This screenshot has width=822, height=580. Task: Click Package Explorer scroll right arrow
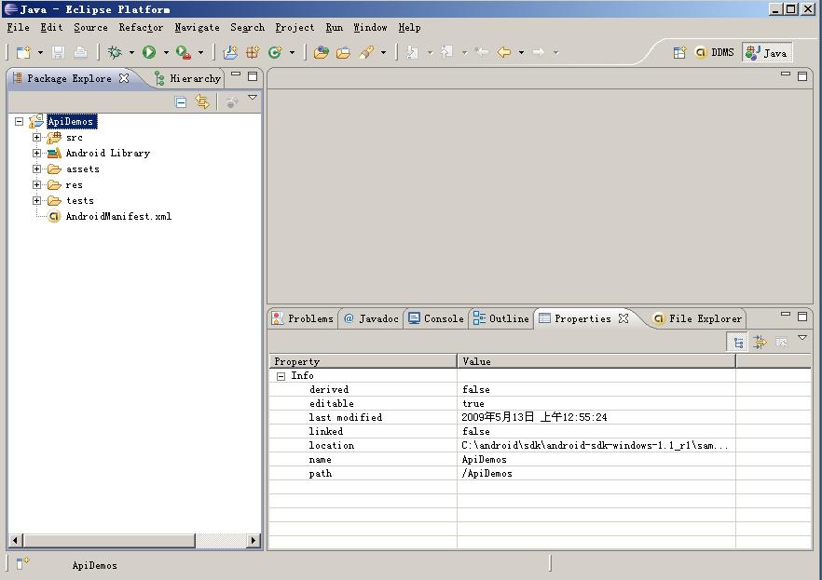coord(253,540)
